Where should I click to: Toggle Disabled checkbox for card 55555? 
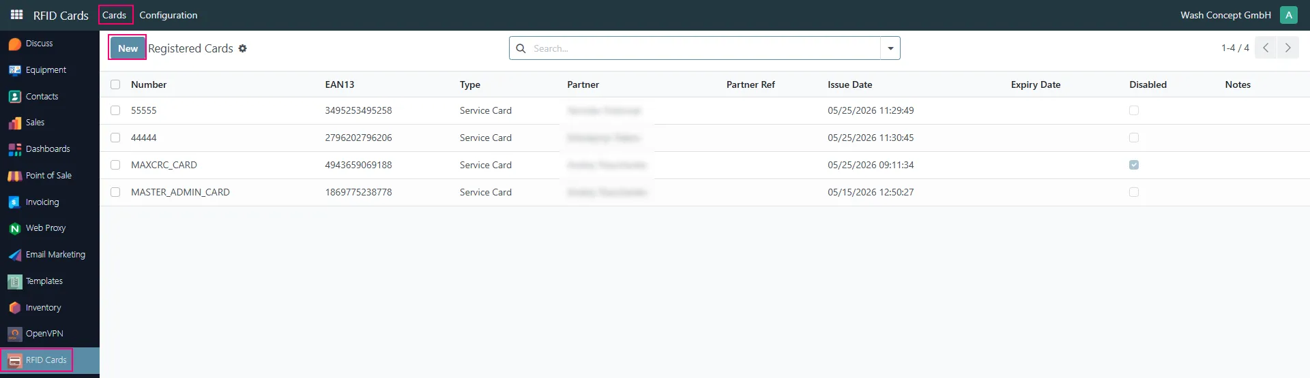[1134, 110]
